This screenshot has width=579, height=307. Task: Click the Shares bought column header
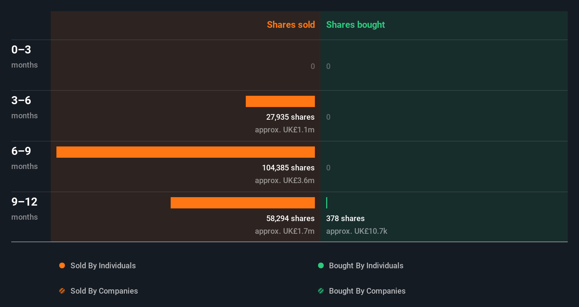point(355,25)
